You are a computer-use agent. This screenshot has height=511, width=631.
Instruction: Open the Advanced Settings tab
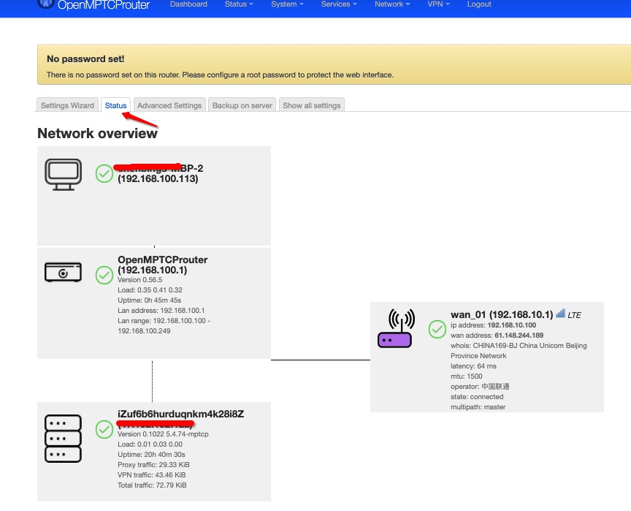pyautogui.click(x=169, y=105)
